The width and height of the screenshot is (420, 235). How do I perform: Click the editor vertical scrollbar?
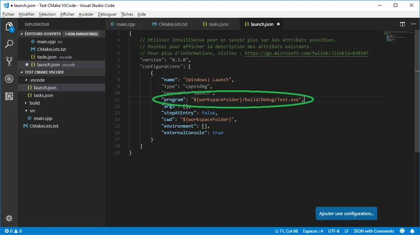pos(417,91)
